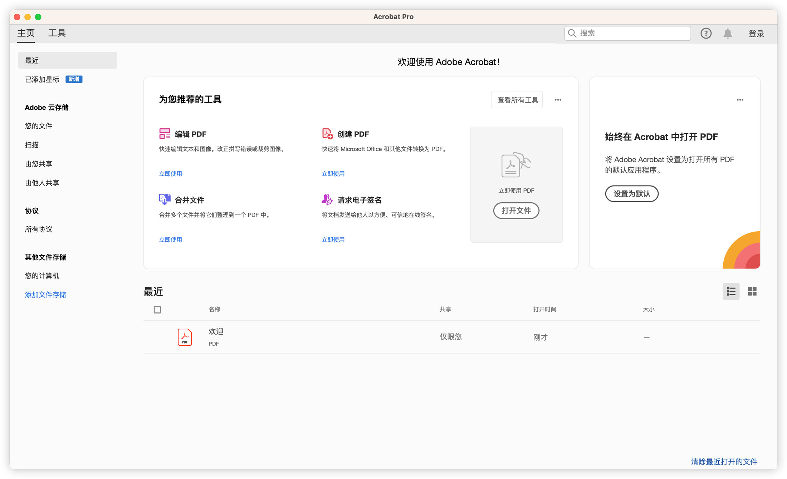This screenshot has width=787, height=479.
Task: Click the 设置为默认 button
Action: [632, 194]
